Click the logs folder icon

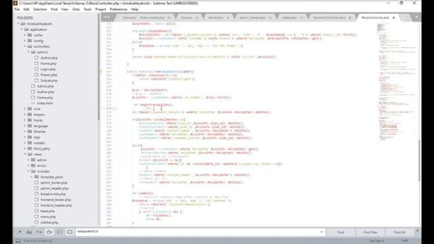(x=30, y=137)
